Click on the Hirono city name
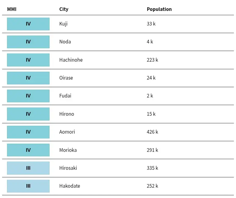This screenshot has width=236, height=198. (x=67, y=114)
